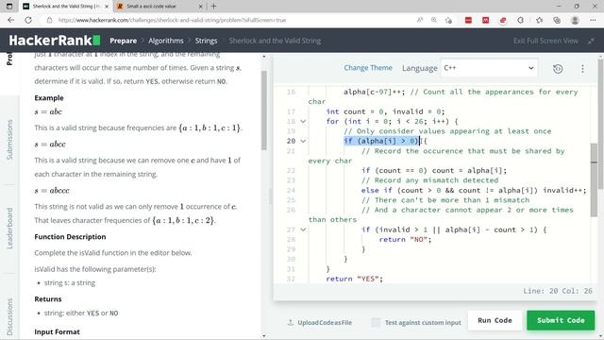
Task: Go back using browser back arrow
Action: (10, 20)
